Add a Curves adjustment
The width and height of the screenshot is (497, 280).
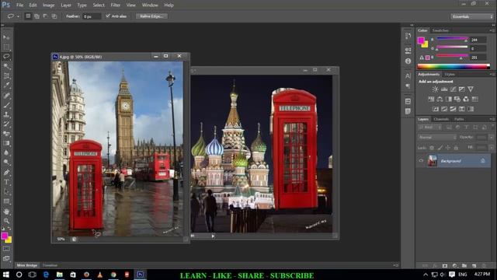[454, 89]
